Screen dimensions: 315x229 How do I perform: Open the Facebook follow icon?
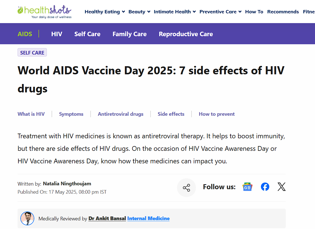pos(265,187)
